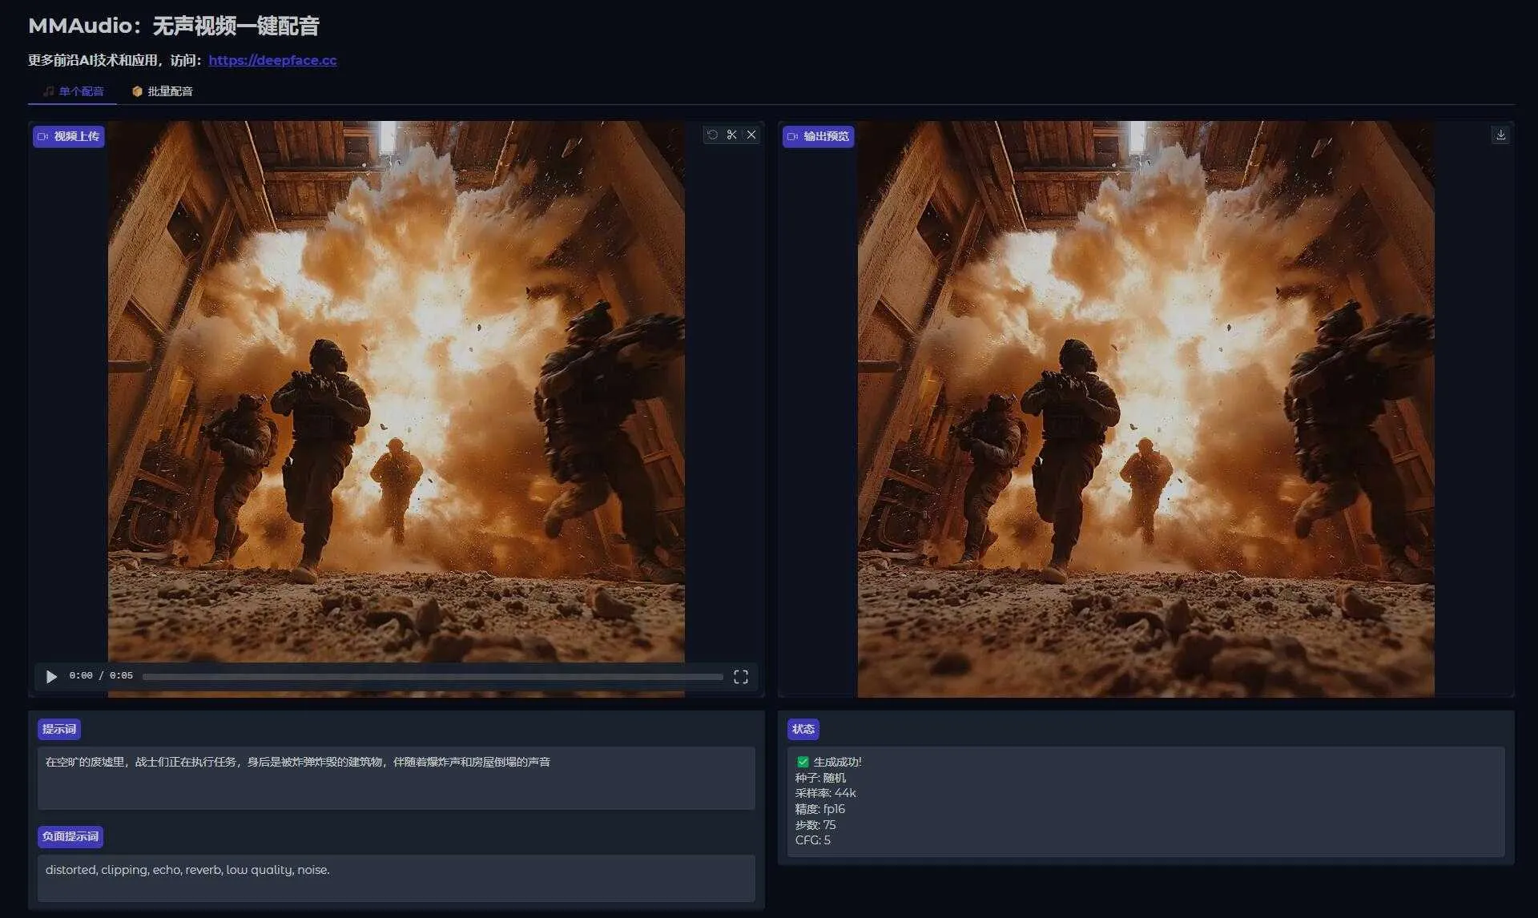Click the green checkmark next to 生成成功
1538x918 pixels.
tap(803, 762)
